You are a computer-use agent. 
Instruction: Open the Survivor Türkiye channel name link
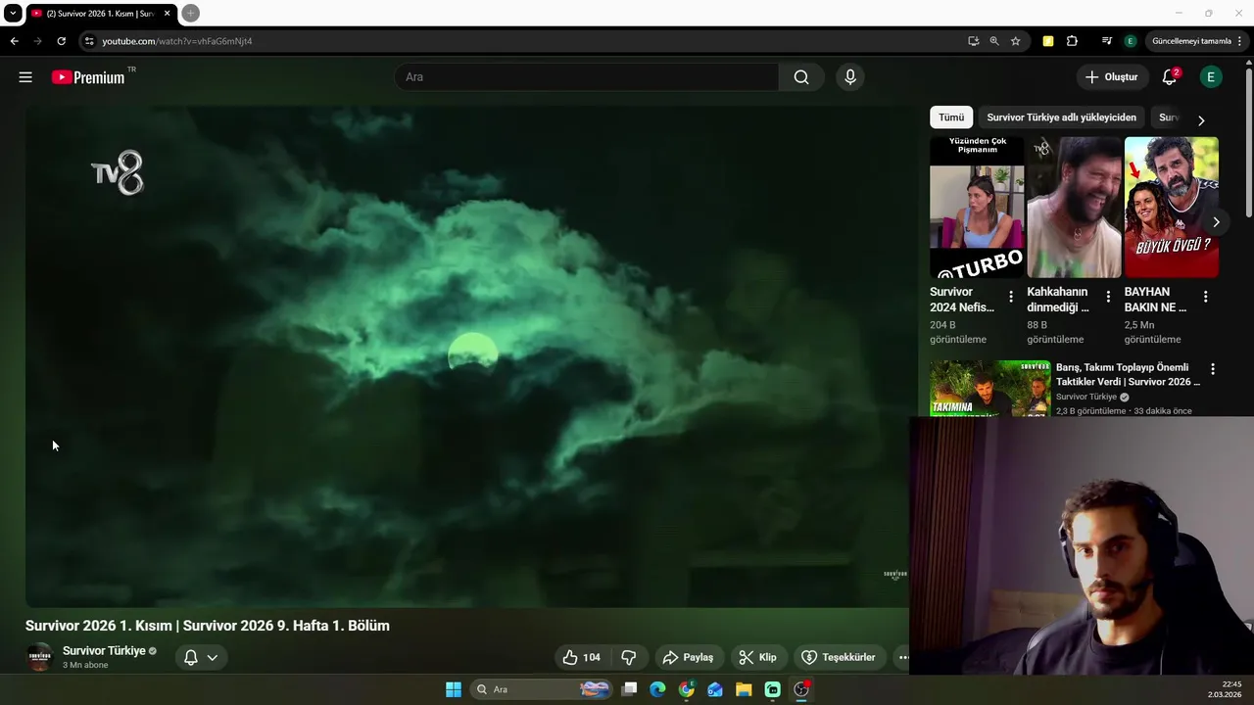[x=104, y=651]
